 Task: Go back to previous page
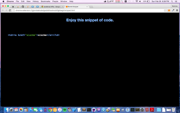3,10
